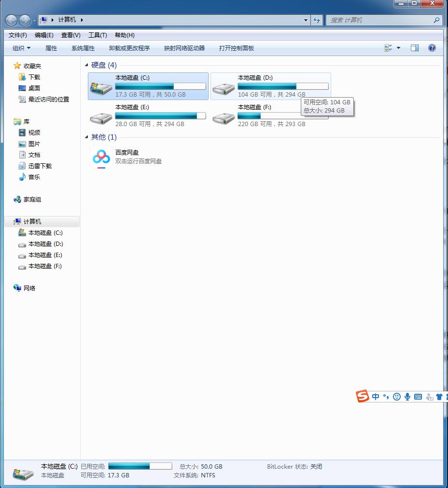Open the 文件(F) menu
The width and height of the screenshot is (448, 488).
click(18, 35)
